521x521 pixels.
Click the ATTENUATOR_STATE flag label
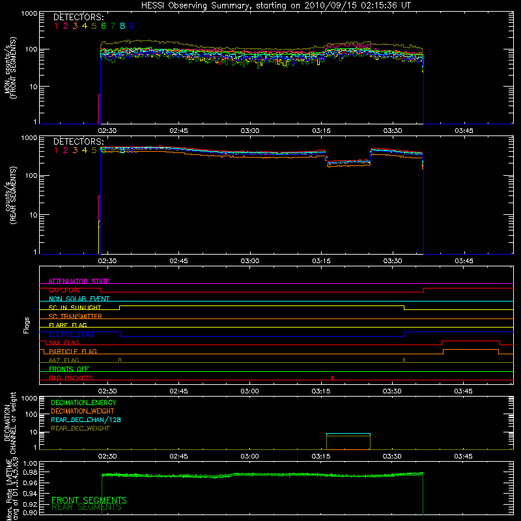79,281
